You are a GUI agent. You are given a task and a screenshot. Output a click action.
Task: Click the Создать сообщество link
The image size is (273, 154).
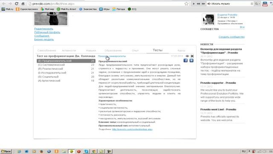click(232, 37)
